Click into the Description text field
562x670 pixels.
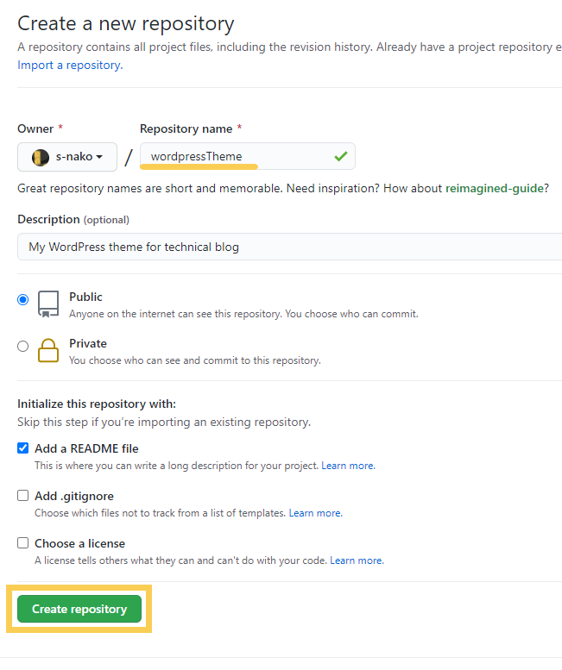pyautogui.click(x=289, y=247)
